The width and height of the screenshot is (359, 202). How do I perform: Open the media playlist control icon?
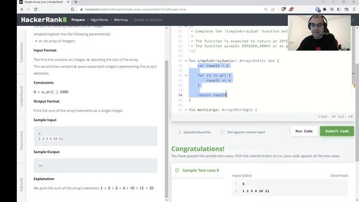pos(332,10)
